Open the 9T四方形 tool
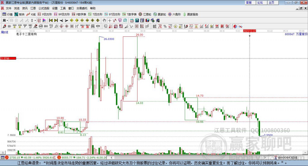The image size is (308, 166). 112,14
